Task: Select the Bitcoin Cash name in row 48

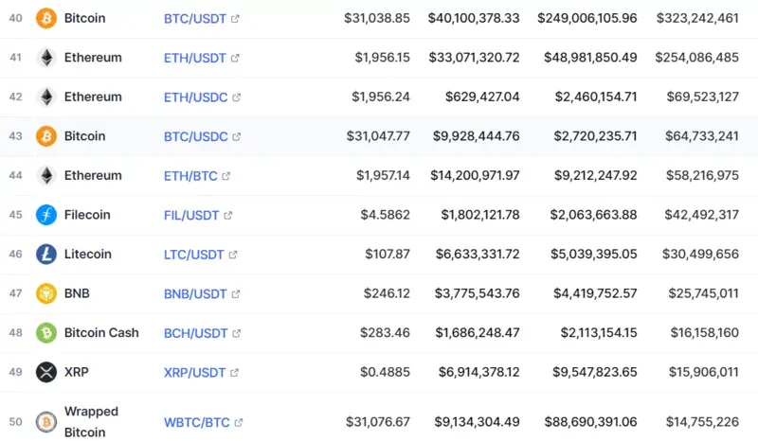Action: pos(101,333)
